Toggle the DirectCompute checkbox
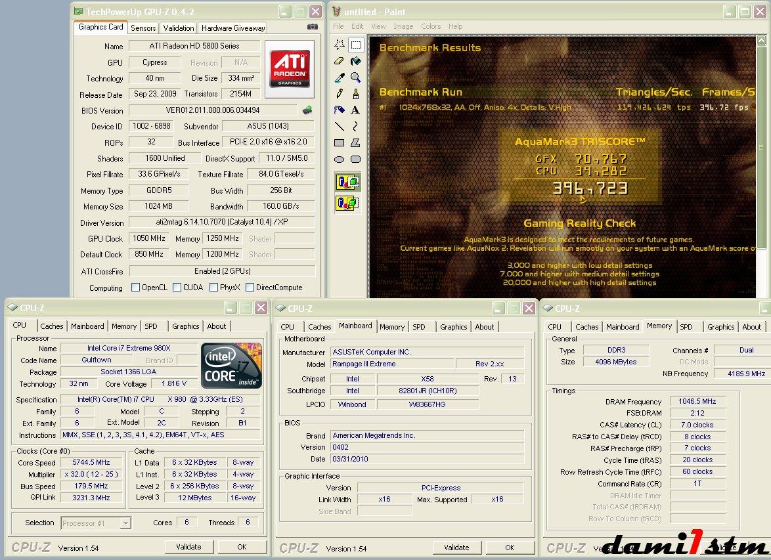771x560 pixels. [250, 287]
